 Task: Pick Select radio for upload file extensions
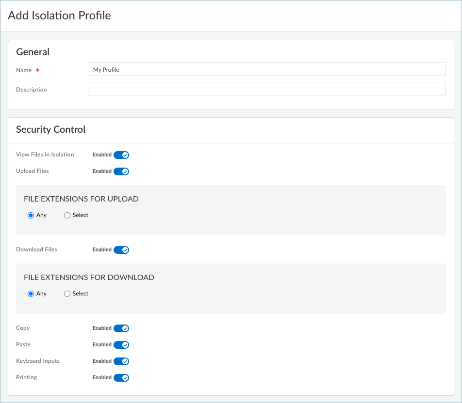coord(67,215)
